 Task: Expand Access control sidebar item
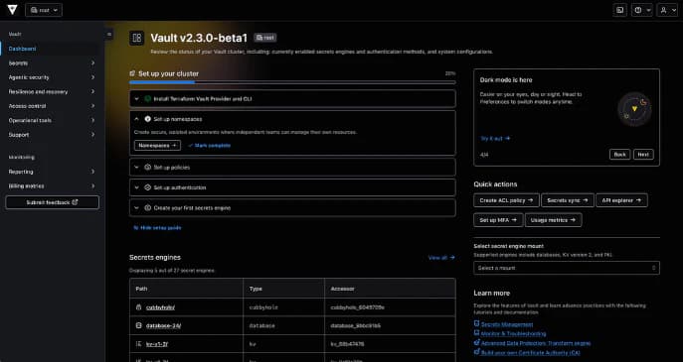(53, 106)
